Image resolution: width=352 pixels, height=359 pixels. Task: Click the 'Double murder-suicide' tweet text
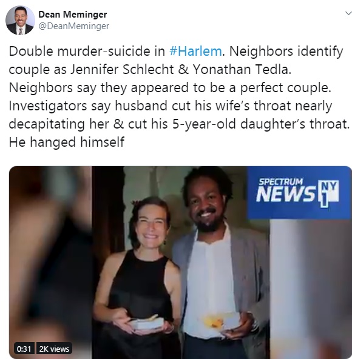pyautogui.click(x=87, y=51)
